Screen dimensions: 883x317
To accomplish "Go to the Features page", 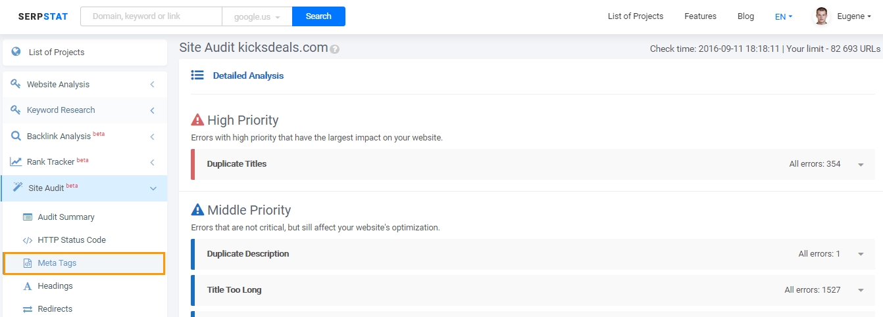I will coord(700,16).
